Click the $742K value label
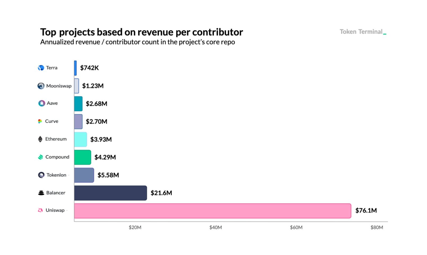This screenshot has width=427, height=255. (x=89, y=68)
